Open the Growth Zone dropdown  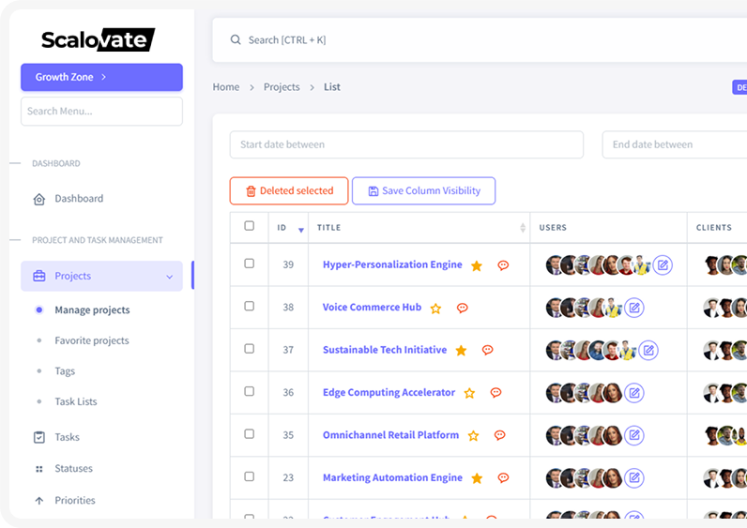(101, 77)
